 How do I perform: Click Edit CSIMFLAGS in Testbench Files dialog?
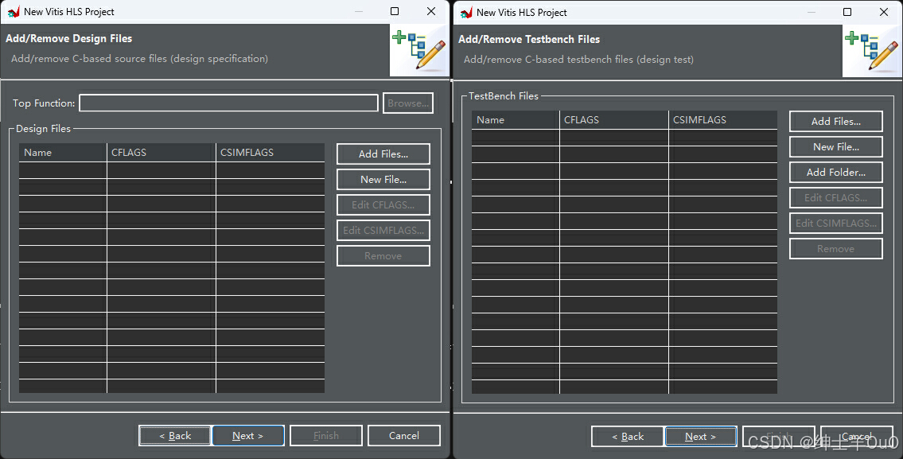835,223
